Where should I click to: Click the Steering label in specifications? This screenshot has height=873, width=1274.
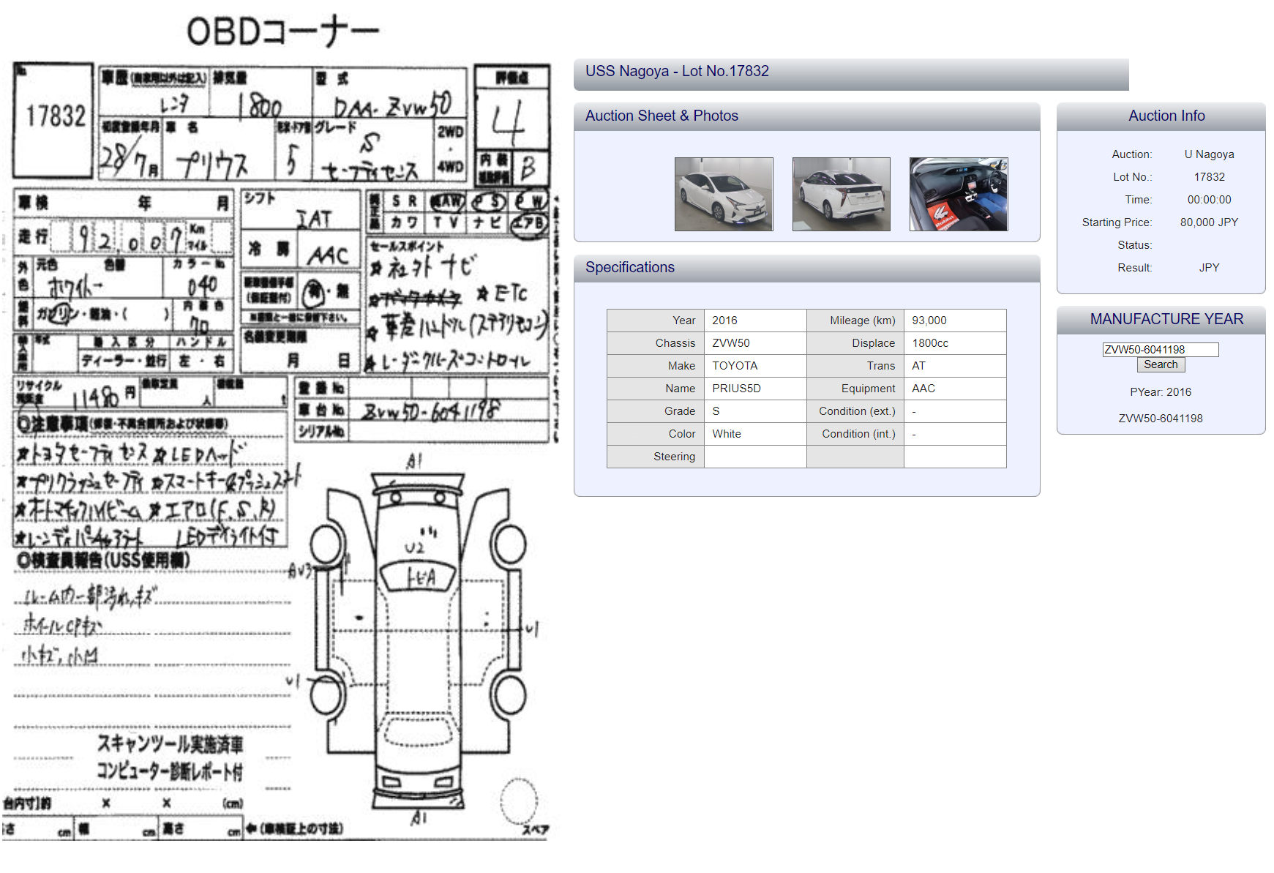tap(675, 457)
